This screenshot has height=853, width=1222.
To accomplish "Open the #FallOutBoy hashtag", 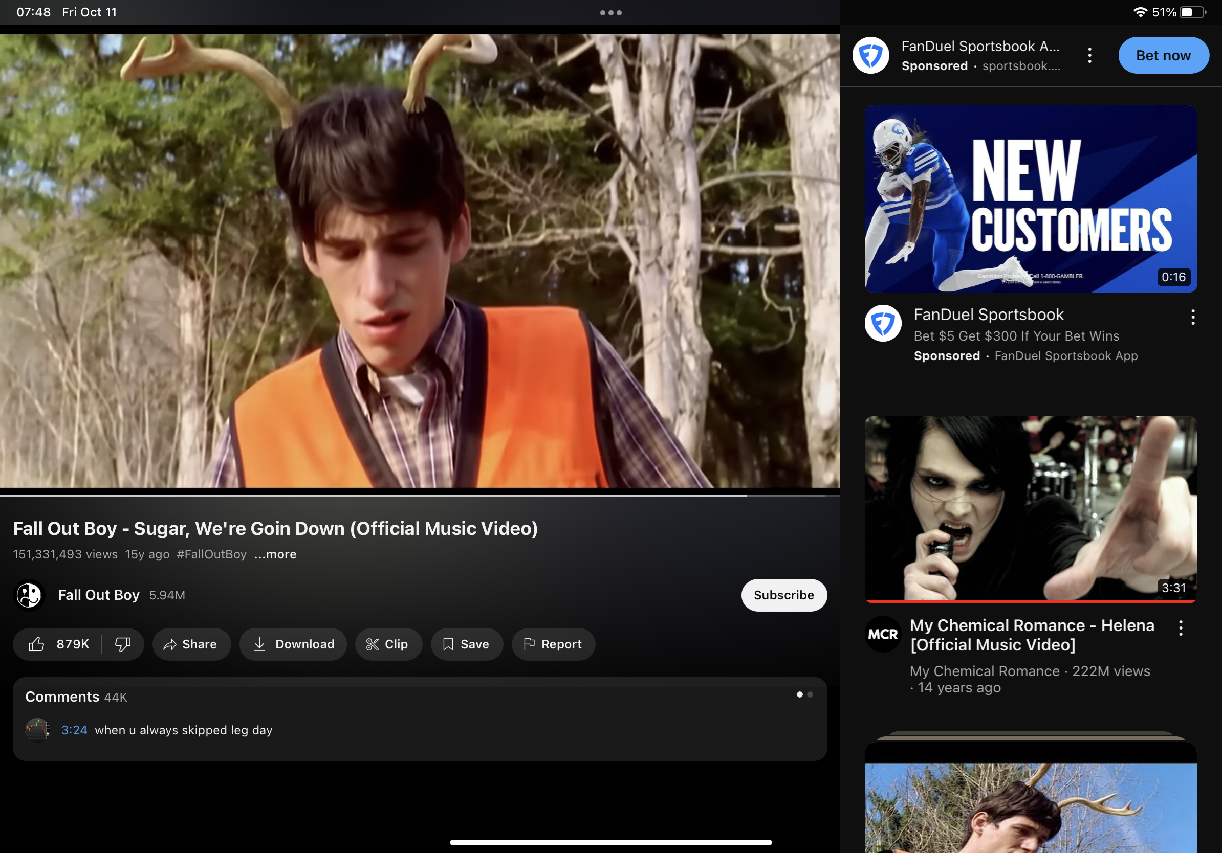I will [212, 554].
